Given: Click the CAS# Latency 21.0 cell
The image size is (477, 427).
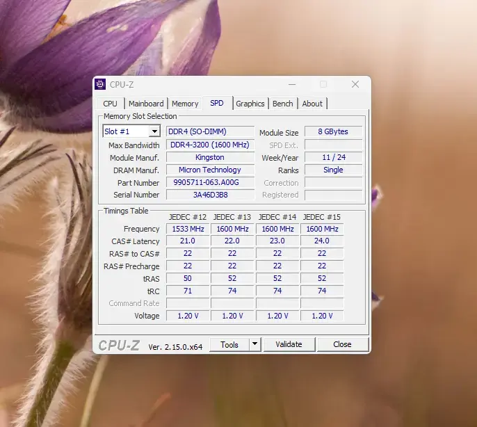Looking at the screenshot, I should pyautogui.click(x=188, y=241).
